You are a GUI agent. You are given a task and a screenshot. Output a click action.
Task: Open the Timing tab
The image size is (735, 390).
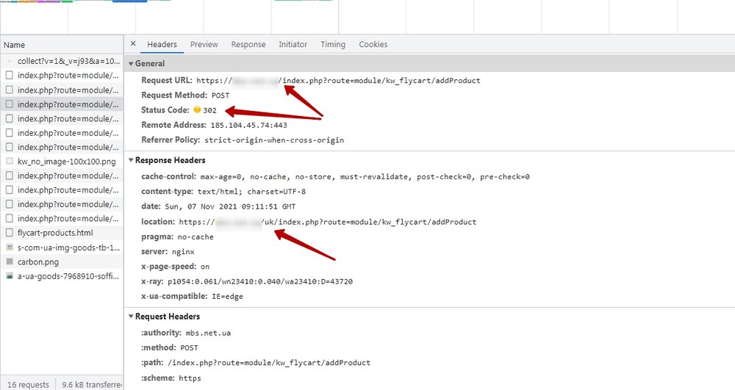pyautogui.click(x=333, y=45)
